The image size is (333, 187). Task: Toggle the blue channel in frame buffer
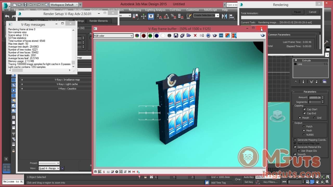tap(157, 36)
